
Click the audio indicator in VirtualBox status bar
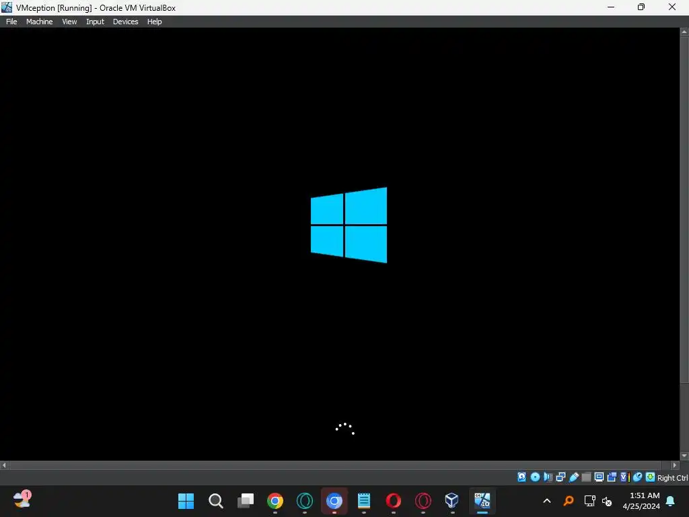tap(548, 477)
